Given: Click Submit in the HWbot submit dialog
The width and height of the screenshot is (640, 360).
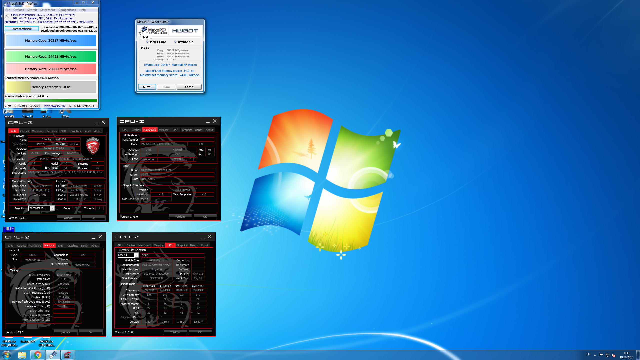Looking at the screenshot, I should [x=147, y=87].
